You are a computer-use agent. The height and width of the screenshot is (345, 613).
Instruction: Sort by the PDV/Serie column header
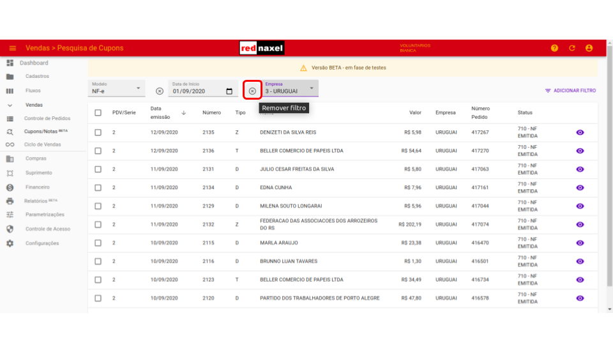coord(124,112)
